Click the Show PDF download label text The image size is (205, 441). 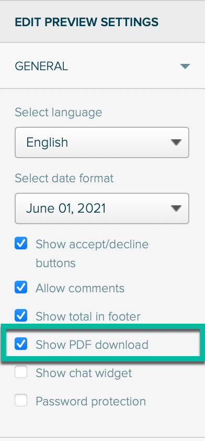click(x=92, y=345)
